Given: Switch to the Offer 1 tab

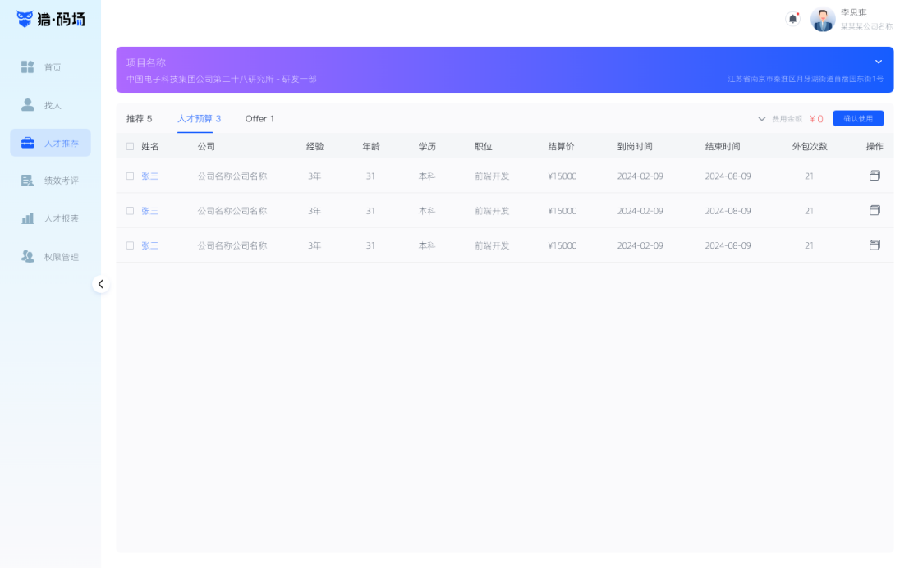Looking at the screenshot, I should coord(259,119).
